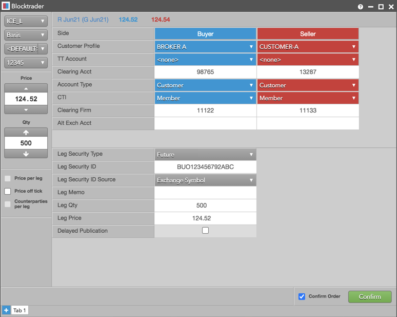Click the price decrease down arrow

tap(26, 109)
